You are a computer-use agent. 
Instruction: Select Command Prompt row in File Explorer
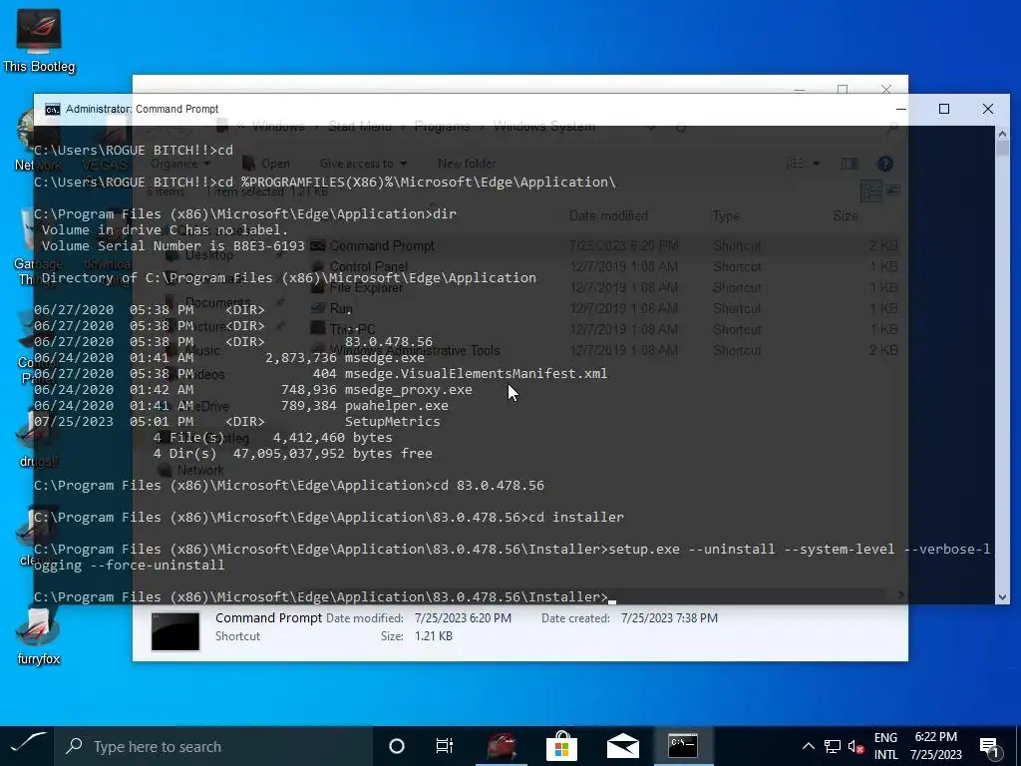[x=605, y=245]
